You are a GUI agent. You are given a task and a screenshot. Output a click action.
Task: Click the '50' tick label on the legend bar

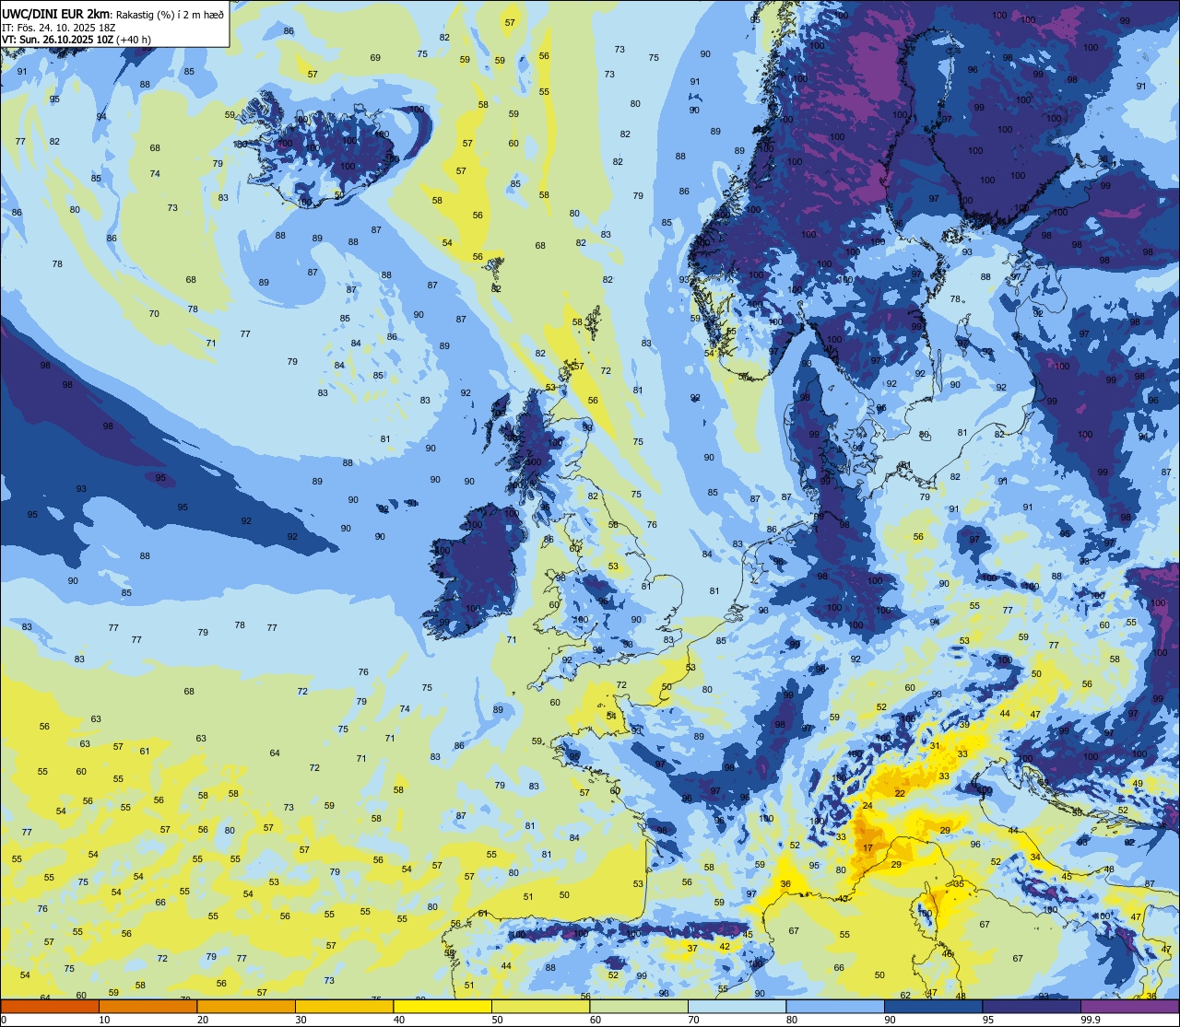click(x=497, y=1020)
